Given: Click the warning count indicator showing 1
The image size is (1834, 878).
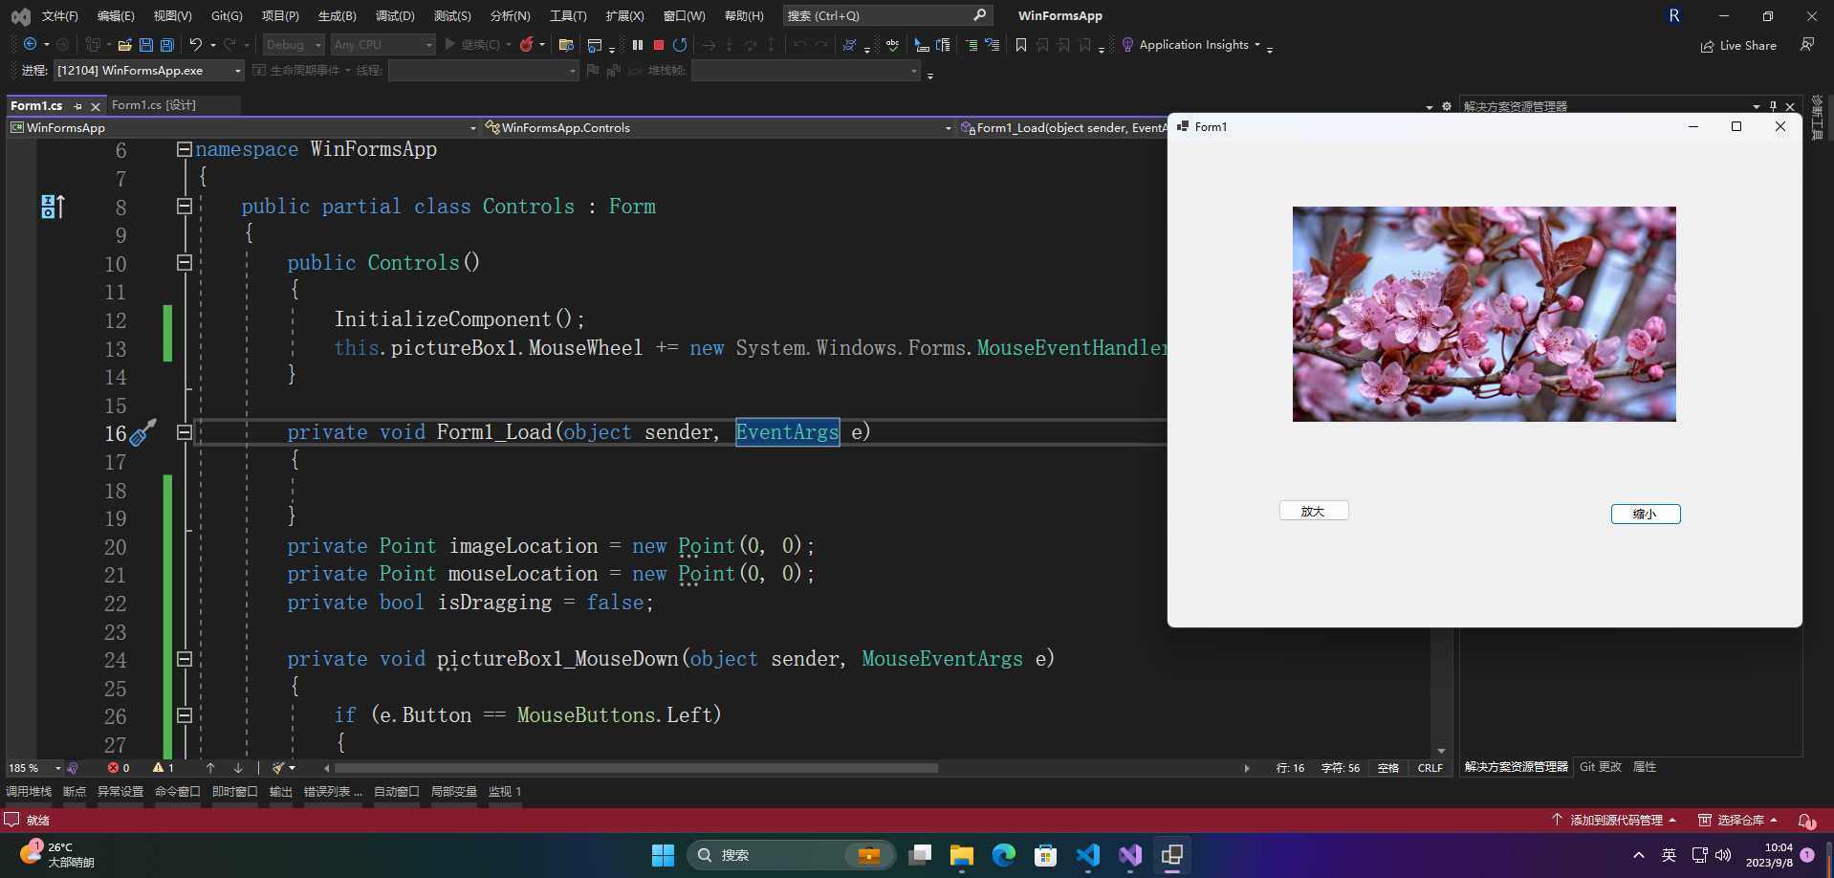Looking at the screenshot, I should click(164, 768).
